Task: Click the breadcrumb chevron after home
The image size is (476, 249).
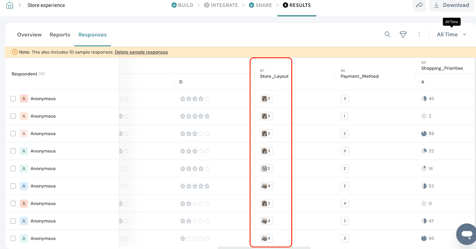Action: (x=20, y=5)
